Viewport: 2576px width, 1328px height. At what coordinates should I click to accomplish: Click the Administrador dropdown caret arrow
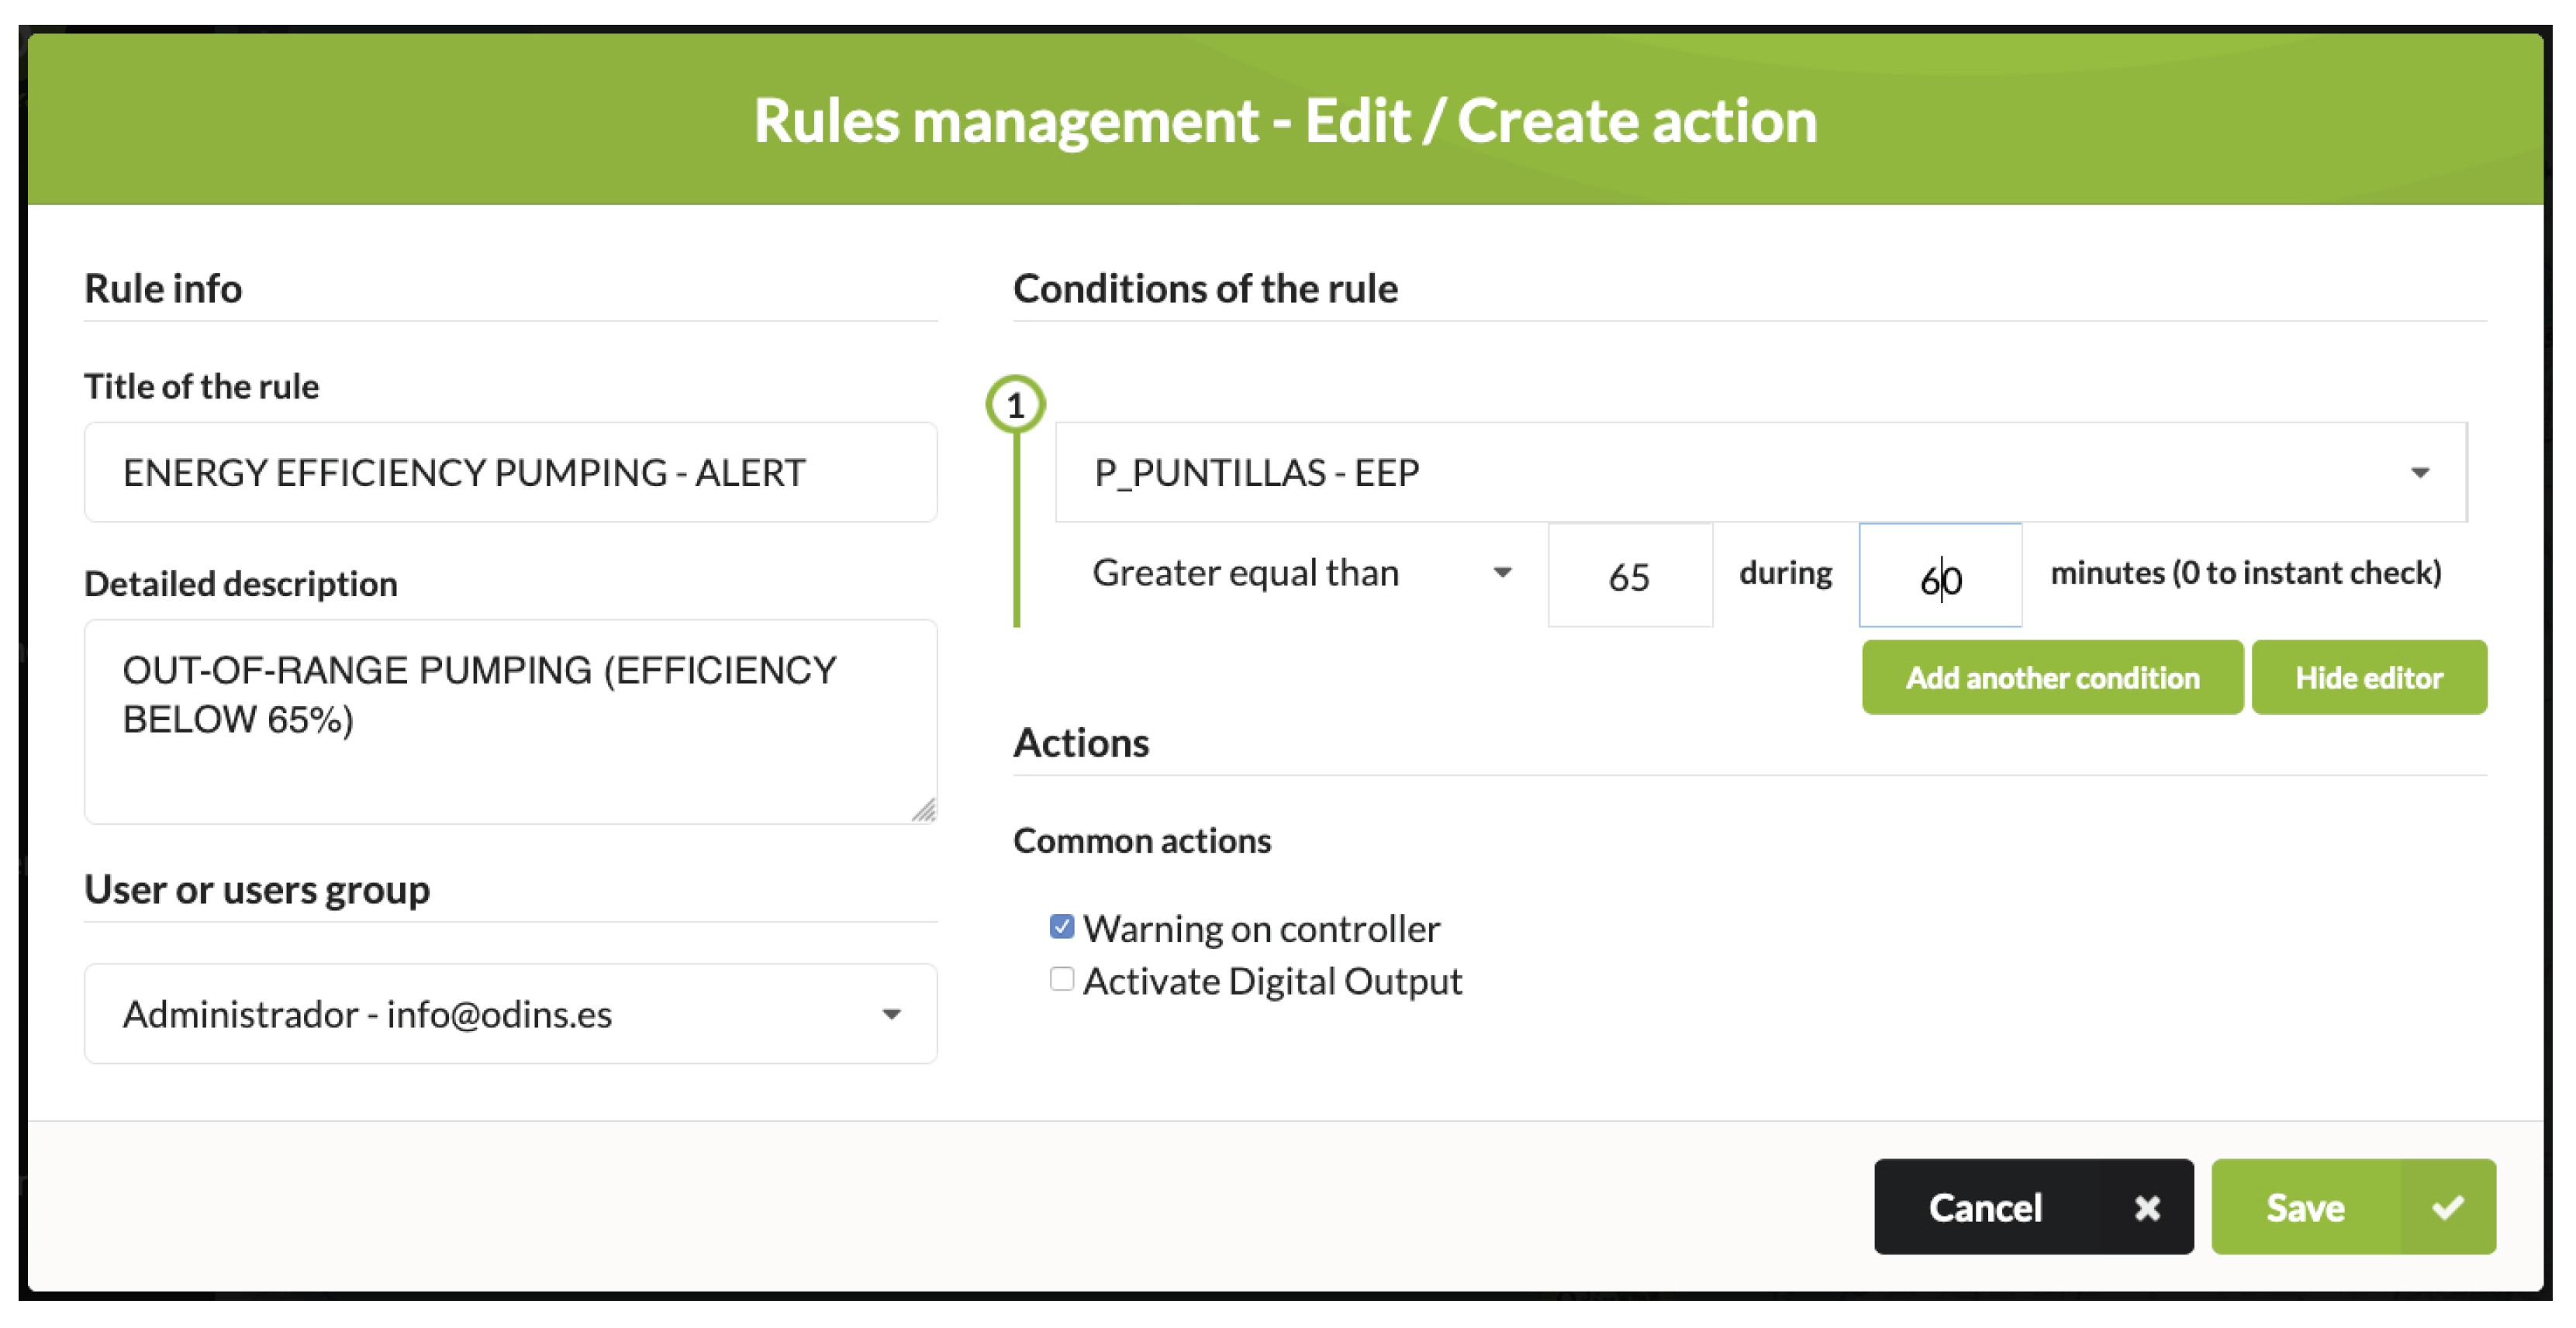891,1014
